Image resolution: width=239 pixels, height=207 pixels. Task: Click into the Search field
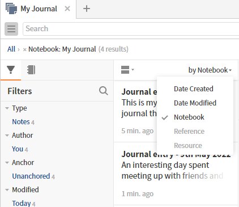(131, 29)
